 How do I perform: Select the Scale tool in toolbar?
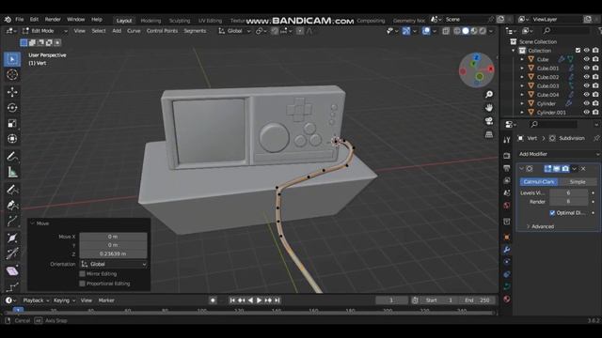12,123
